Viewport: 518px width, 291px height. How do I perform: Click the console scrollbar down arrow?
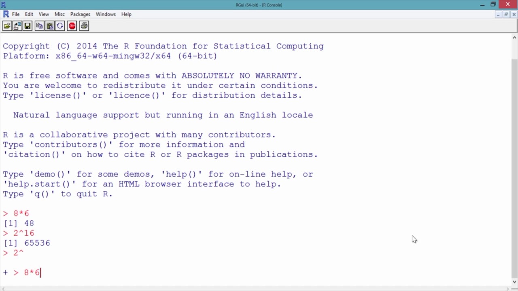click(x=514, y=282)
